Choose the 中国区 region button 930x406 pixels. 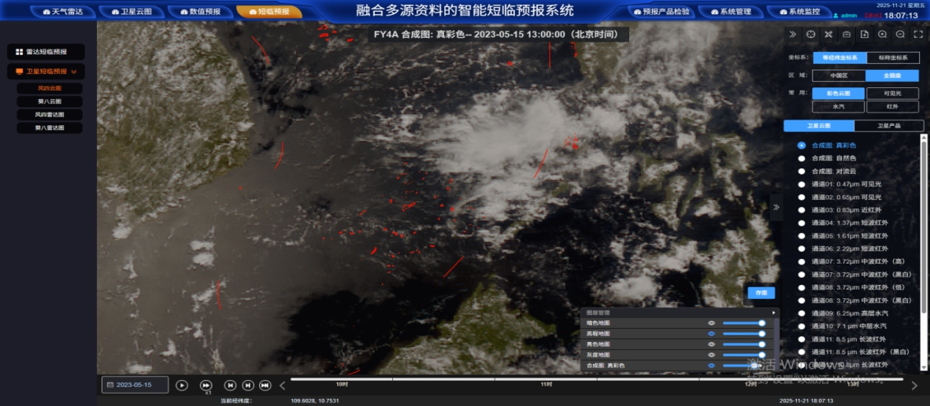[x=839, y=76]
